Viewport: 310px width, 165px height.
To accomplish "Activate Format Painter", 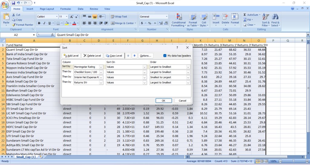I will [x=22, y=25].
